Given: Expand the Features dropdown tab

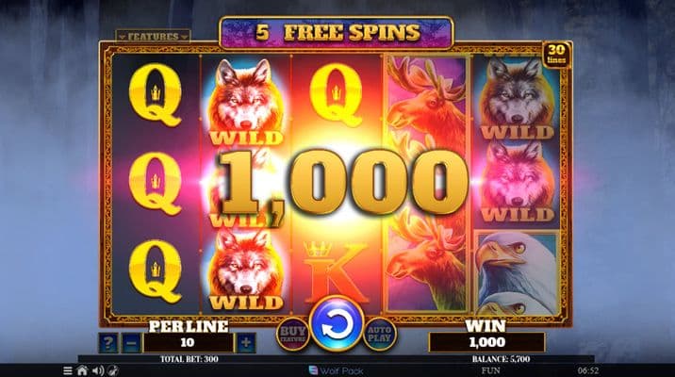Looking at the screenshot, I should [154, 36].
